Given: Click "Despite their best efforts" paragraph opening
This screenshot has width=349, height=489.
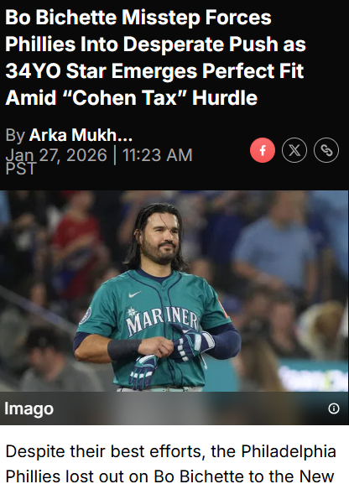Looking at the screenshot, I should (x=106, y=451).
